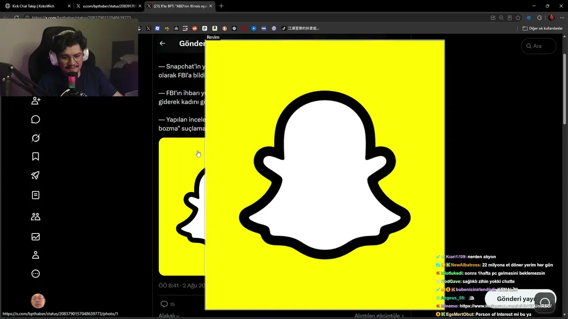Open the More circle icon in X sidebar
568x319 pixels.
pyautogui.click(x=36, y=274)
